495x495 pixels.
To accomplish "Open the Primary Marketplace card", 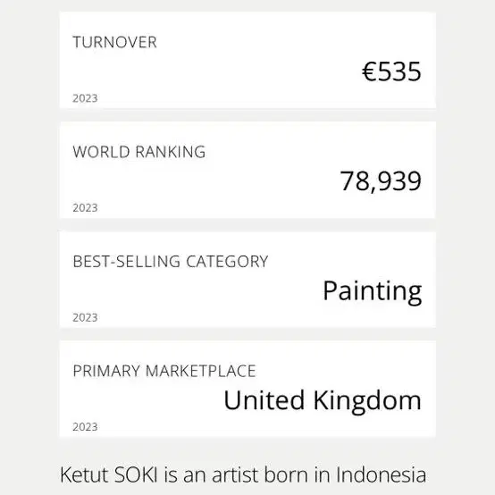I will [x=247, y=389].
